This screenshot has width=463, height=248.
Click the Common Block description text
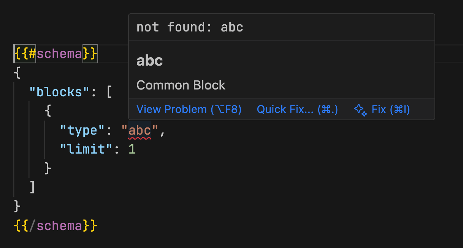pyautogui.click(x=181, y=85)
